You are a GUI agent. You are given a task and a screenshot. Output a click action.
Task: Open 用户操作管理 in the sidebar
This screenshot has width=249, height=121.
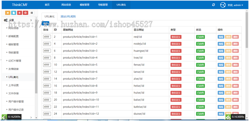[x=16, y=102]
